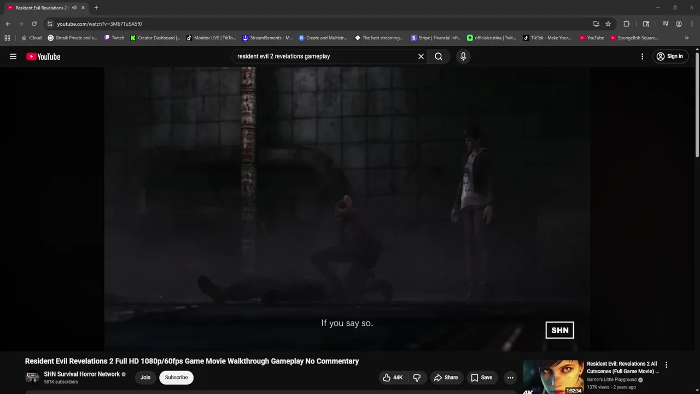
Task: Sign in to YouTube
Action: click(669, 56)
